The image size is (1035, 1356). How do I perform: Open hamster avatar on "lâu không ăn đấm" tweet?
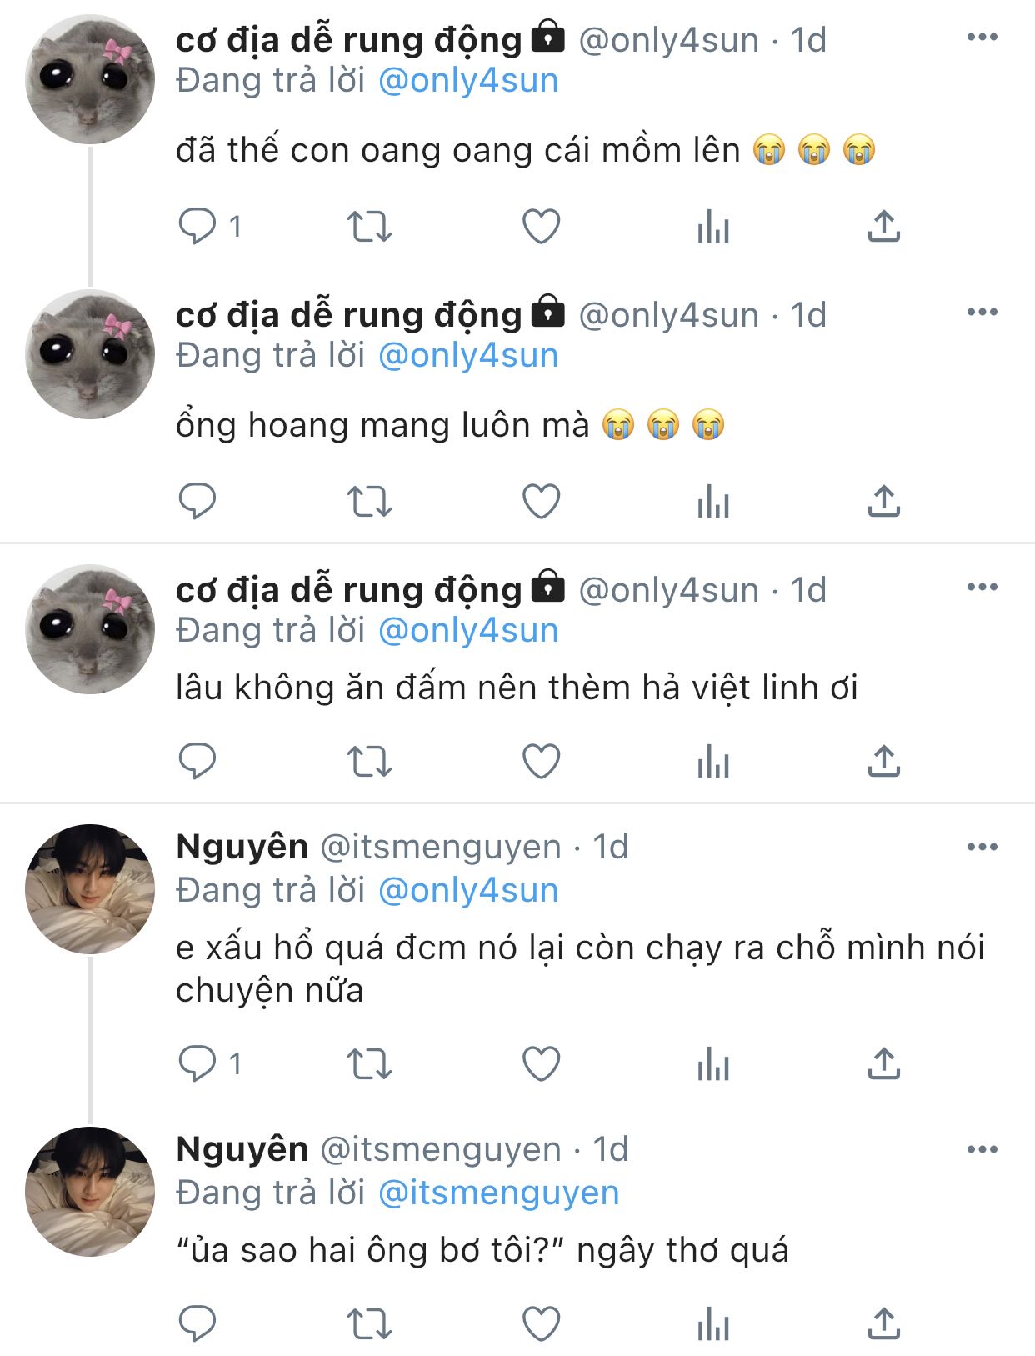(90, 629)
